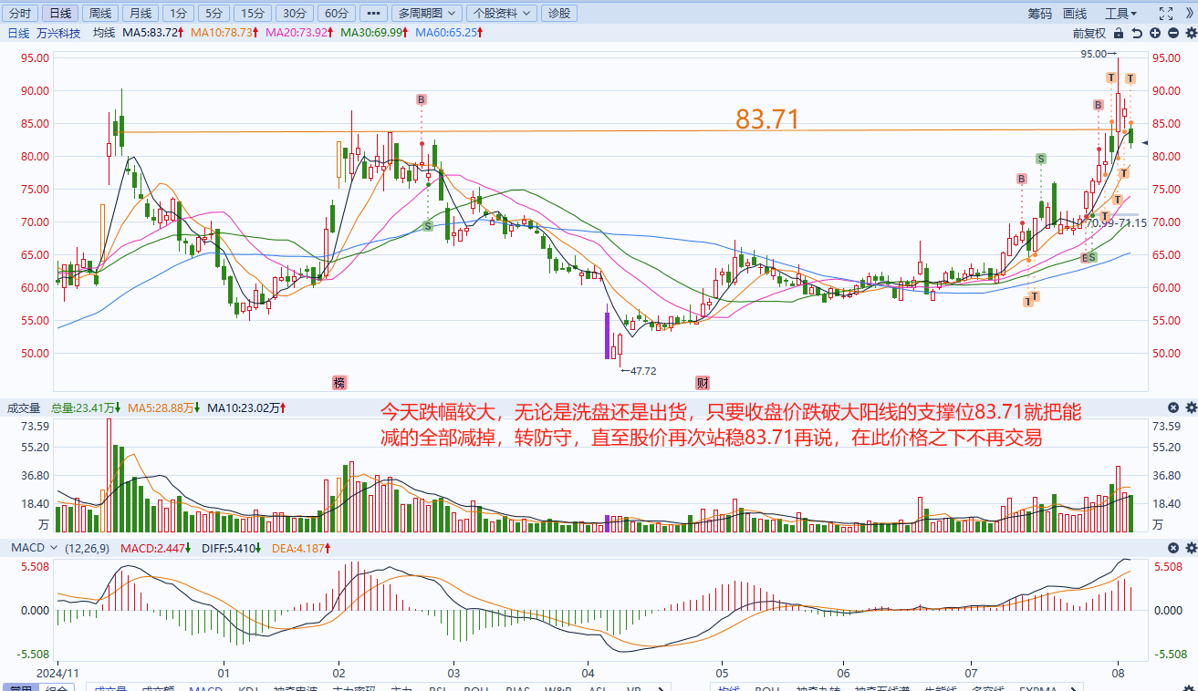This screenshot has width=1198, height=691.
Task: Click the 均线 indicator label
Action: click(x=104, y=33)
